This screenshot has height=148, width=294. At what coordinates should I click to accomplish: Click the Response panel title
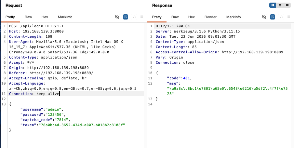coord(162,6)
